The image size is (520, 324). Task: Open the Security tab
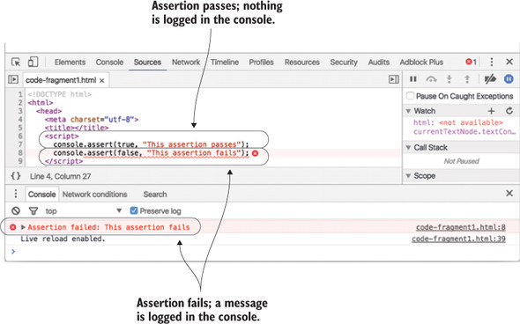(344, 62)
